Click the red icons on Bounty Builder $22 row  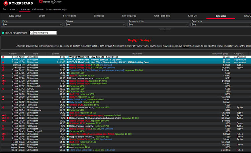pyautogui.click(x=4, y=81)
